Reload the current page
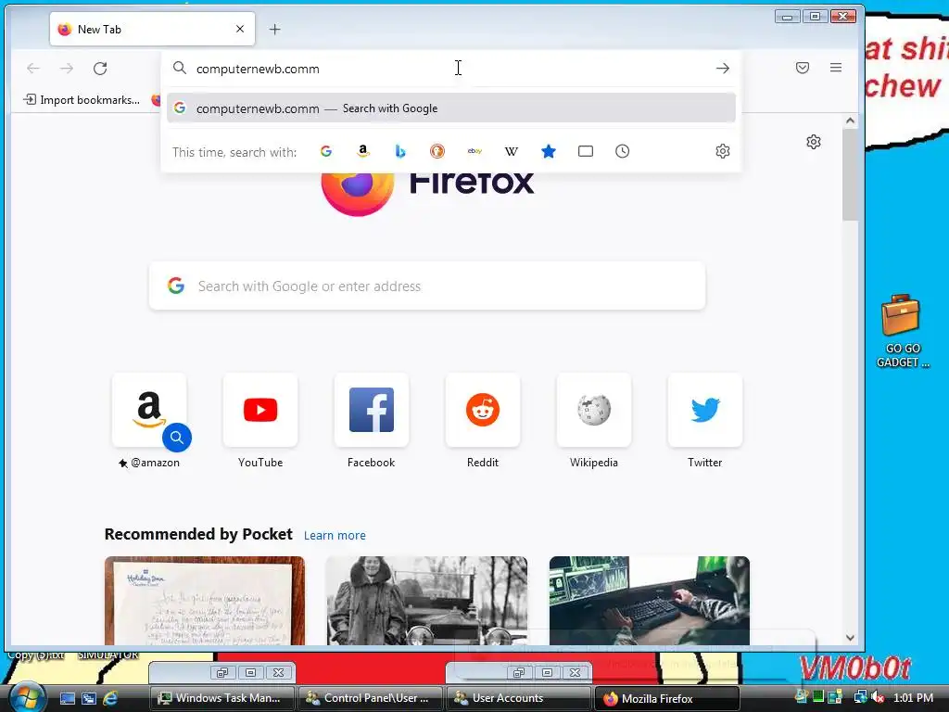949x712 pixels. [100, 69]
